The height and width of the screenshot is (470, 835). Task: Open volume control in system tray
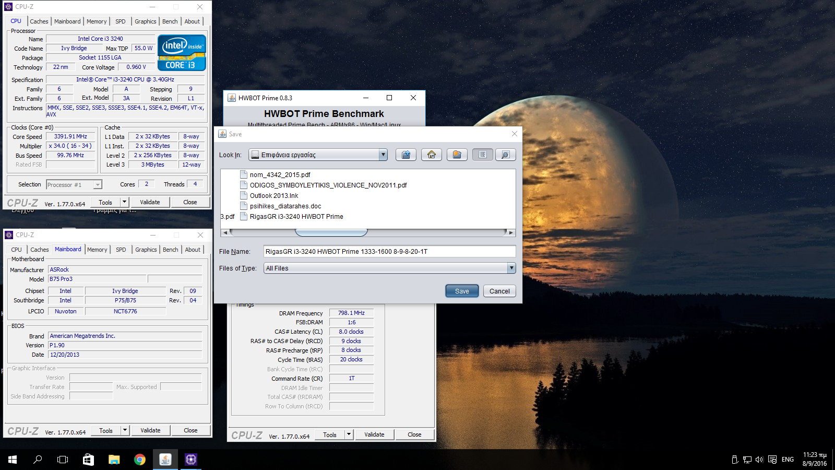click(x=759, y=460)
